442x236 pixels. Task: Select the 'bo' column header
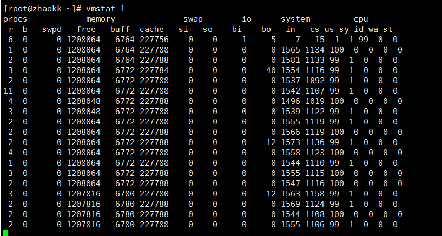[266, 29]
